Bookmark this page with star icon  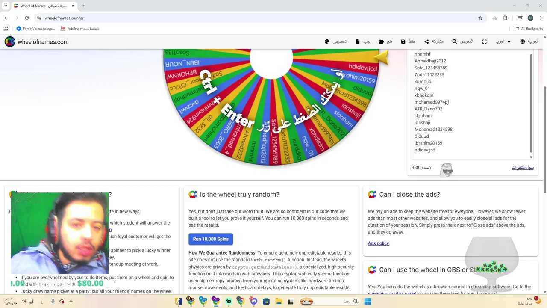tap(480, 18)
